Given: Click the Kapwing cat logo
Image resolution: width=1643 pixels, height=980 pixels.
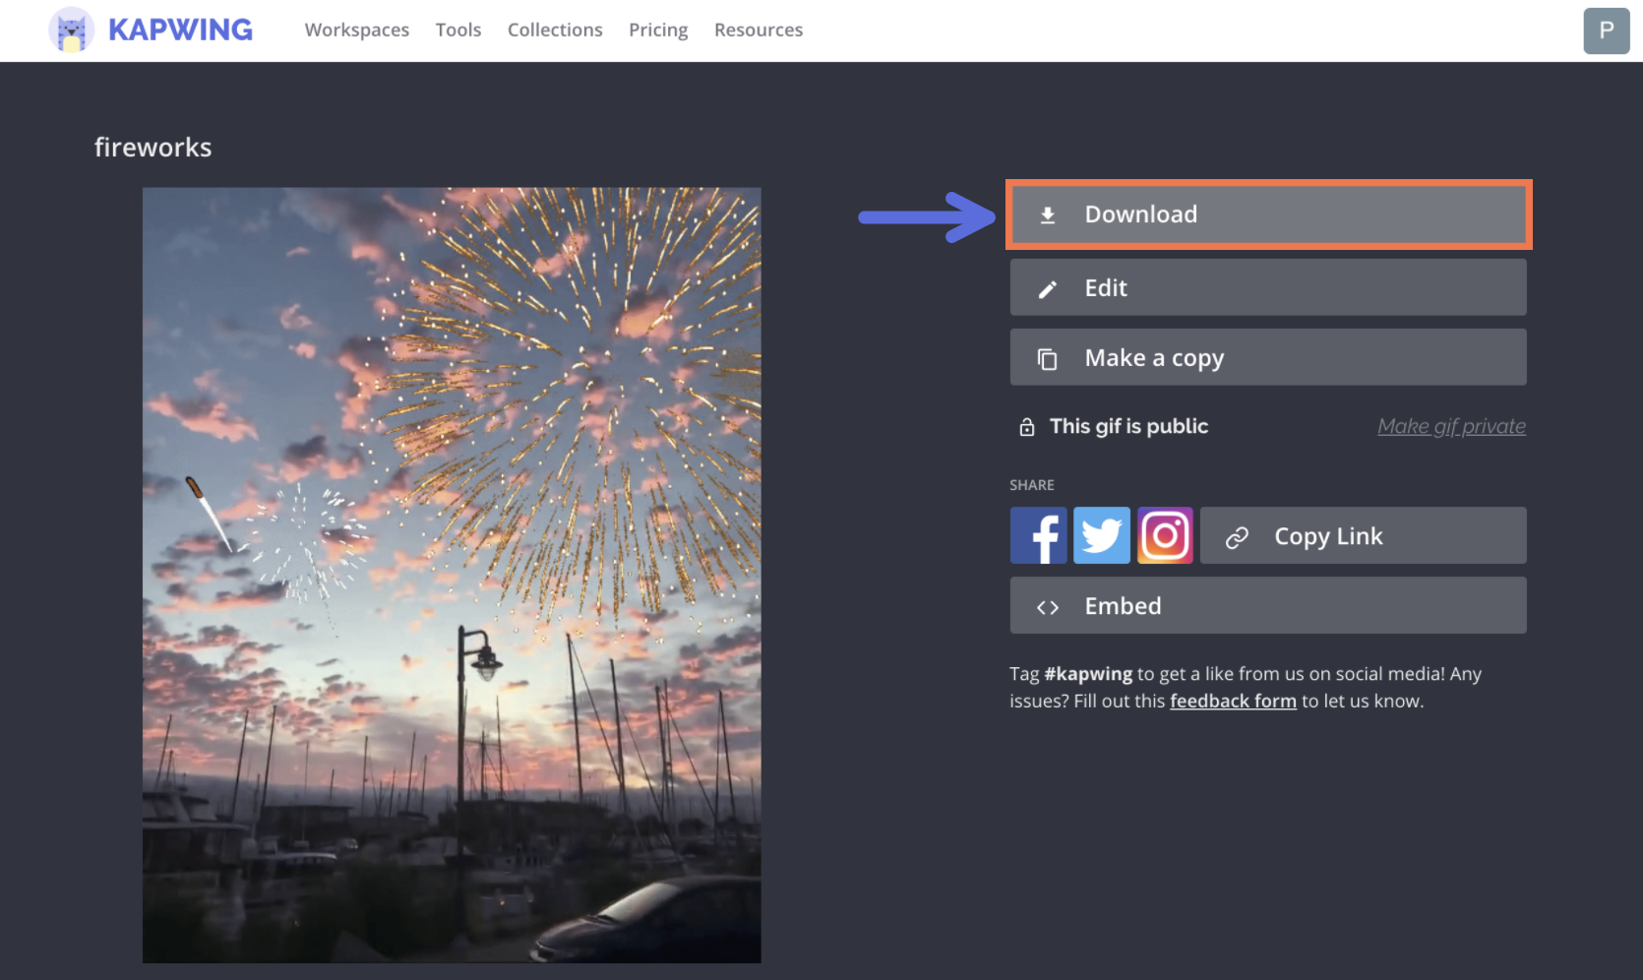Looking at the screenshot, I should [70, 30].
